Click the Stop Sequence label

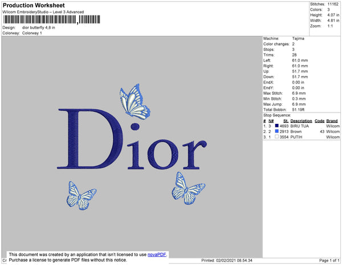[x=277, y=115]
